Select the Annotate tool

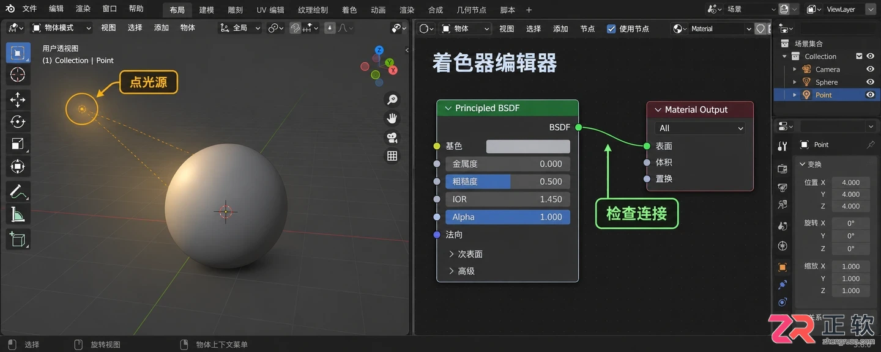pyautogui.click(x=18, y=192)
